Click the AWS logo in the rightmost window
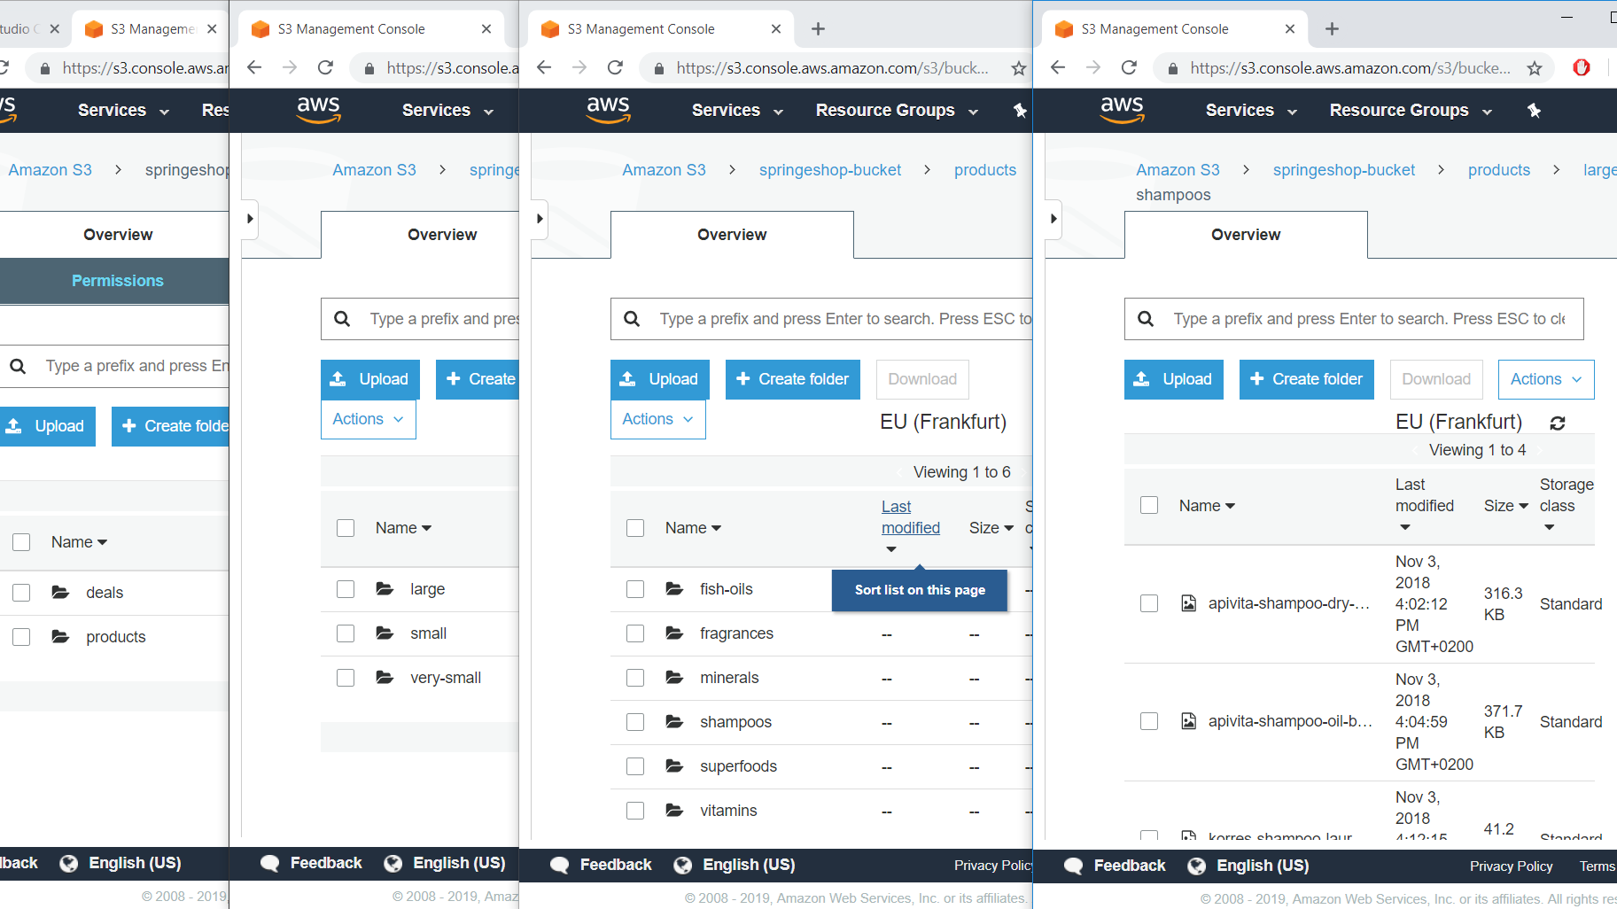1617x909 pixels. (x=1122, y=109)
